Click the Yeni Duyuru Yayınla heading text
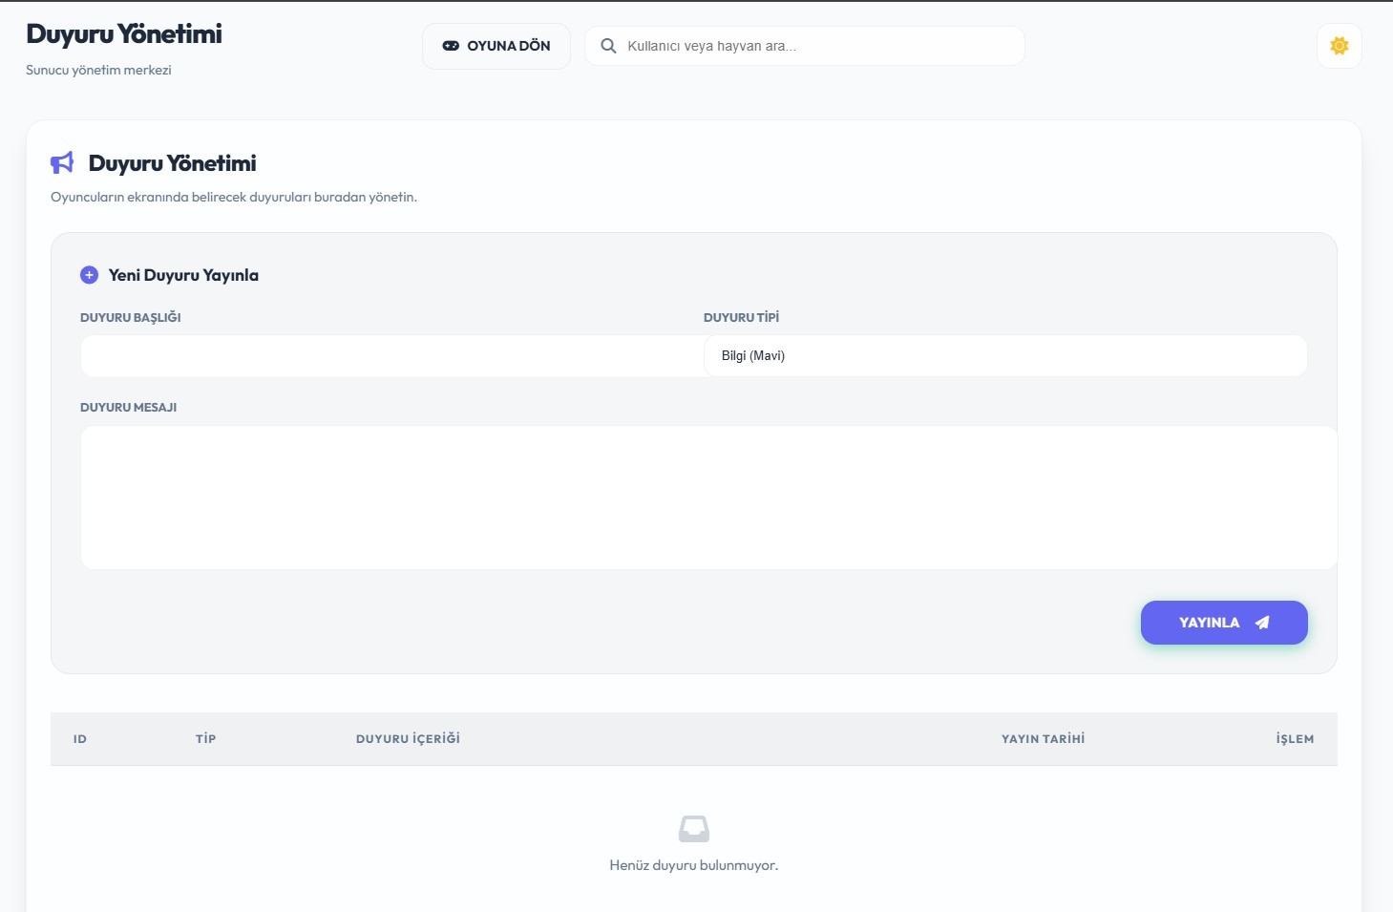This screenshot has height=912, width=1393. (183, 275)
